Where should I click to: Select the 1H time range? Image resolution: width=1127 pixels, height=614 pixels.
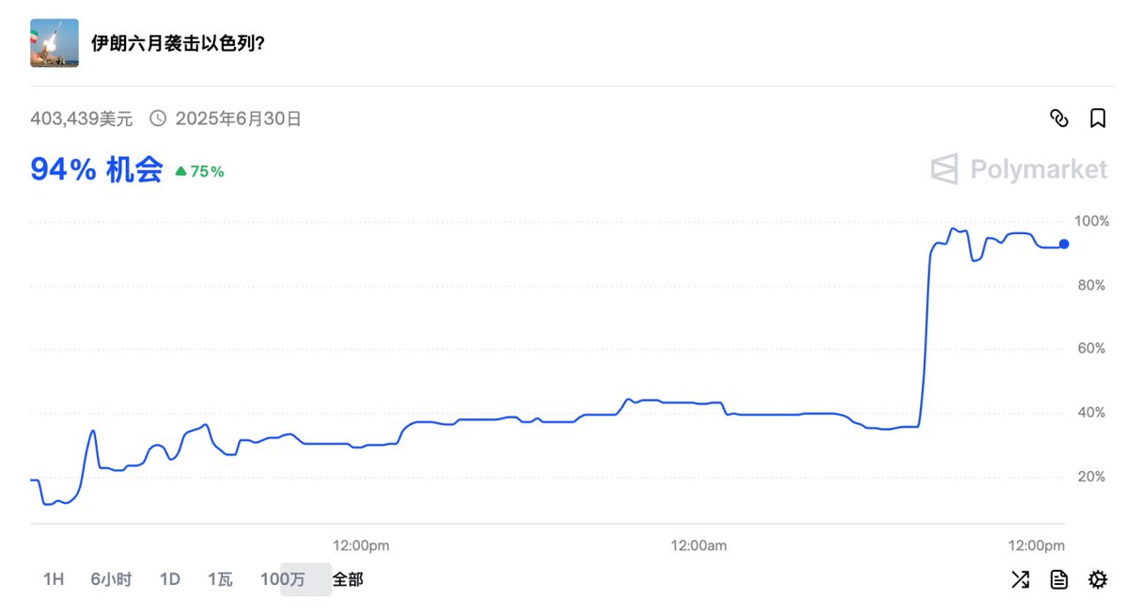(54, 579)
